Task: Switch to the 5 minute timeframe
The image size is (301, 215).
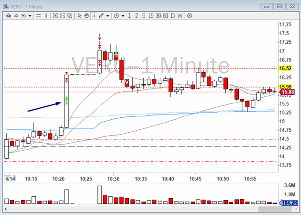Action: [144, 16]
